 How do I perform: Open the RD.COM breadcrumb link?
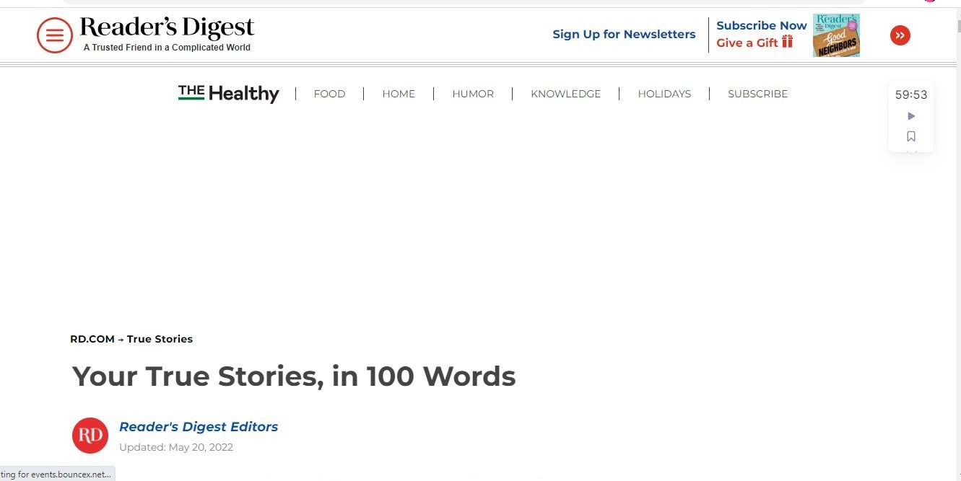pos(92,339)
